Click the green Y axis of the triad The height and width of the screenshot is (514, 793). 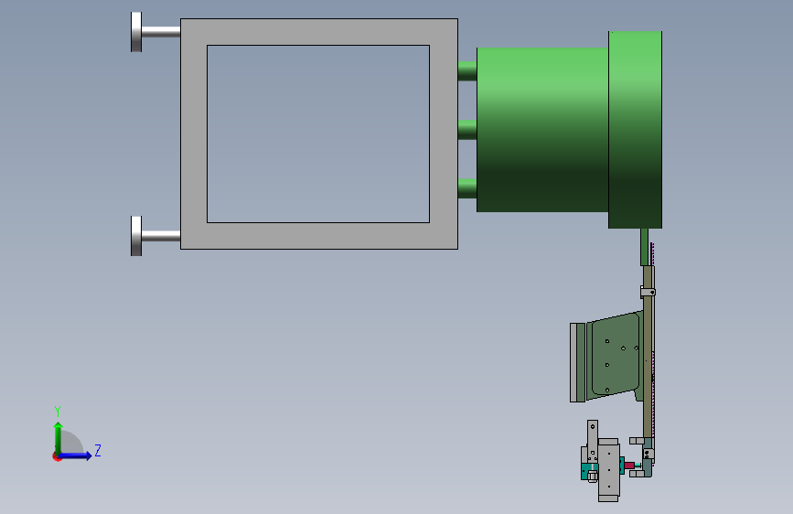coord(59,438)
